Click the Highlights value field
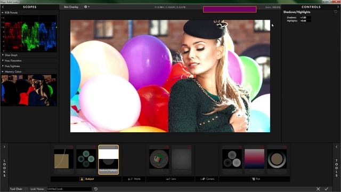The height and width of the screenshot is (192, 341). tap(305, 21)
